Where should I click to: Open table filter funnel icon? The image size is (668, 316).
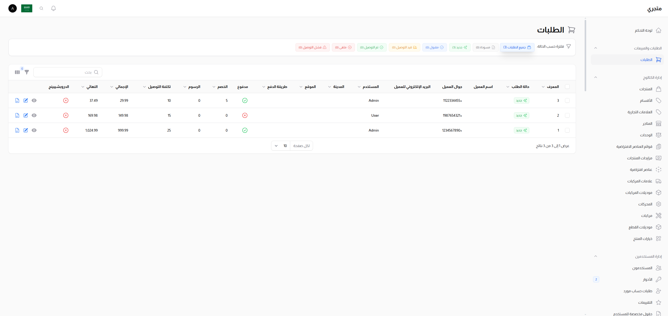coord(27,72)
